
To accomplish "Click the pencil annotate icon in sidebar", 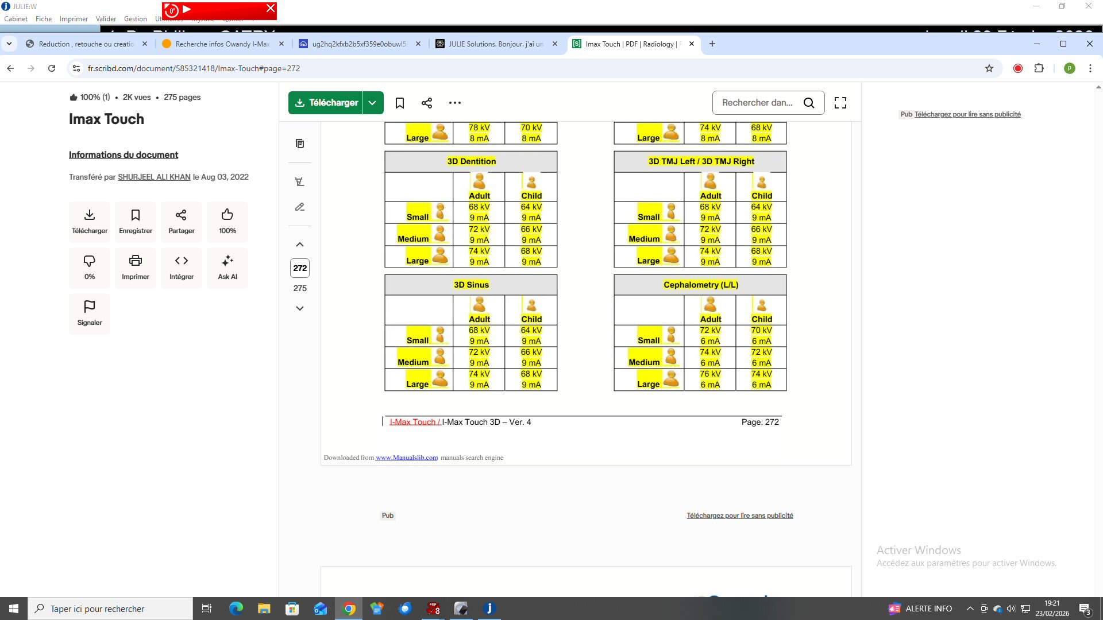I will (300, 207).
